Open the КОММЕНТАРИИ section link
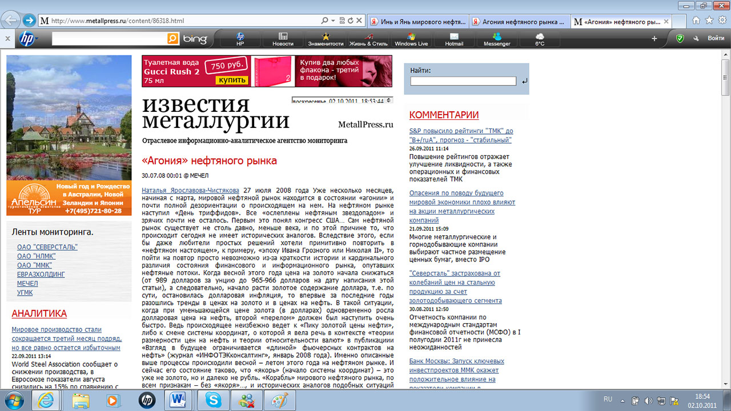The height and width of the screenshot is (411, 731). (444, 115)
